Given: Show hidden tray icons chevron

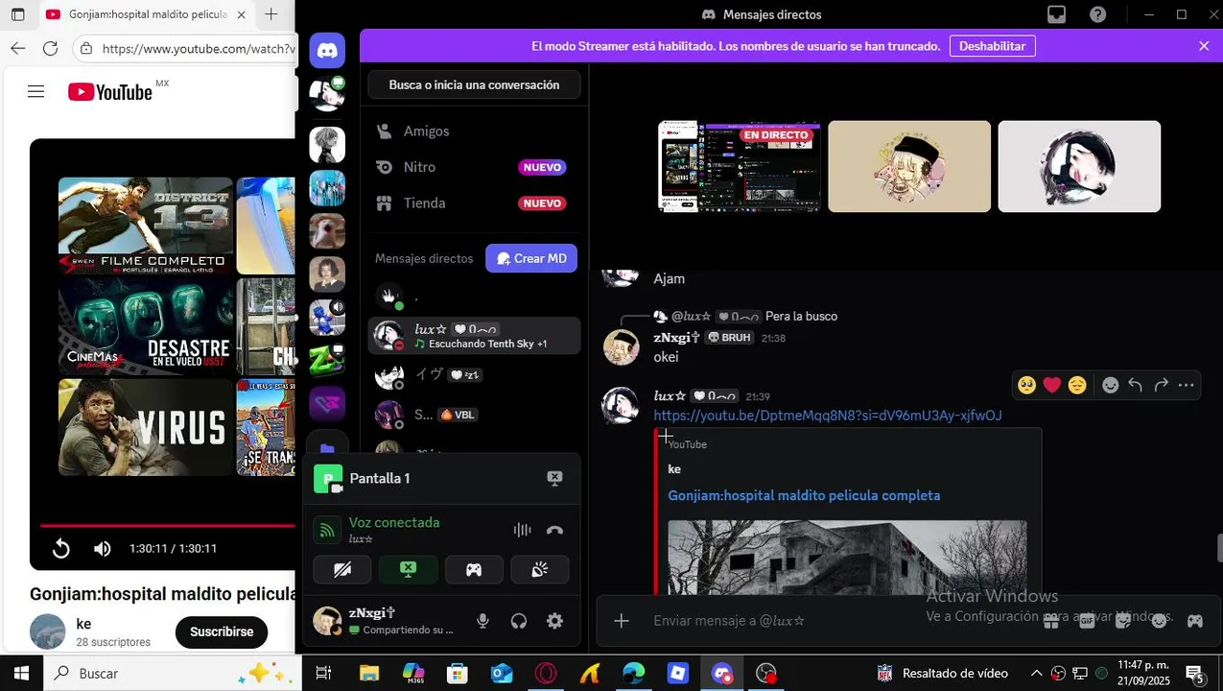Looking at the screenshot, I should click(x=1036, y=674).
